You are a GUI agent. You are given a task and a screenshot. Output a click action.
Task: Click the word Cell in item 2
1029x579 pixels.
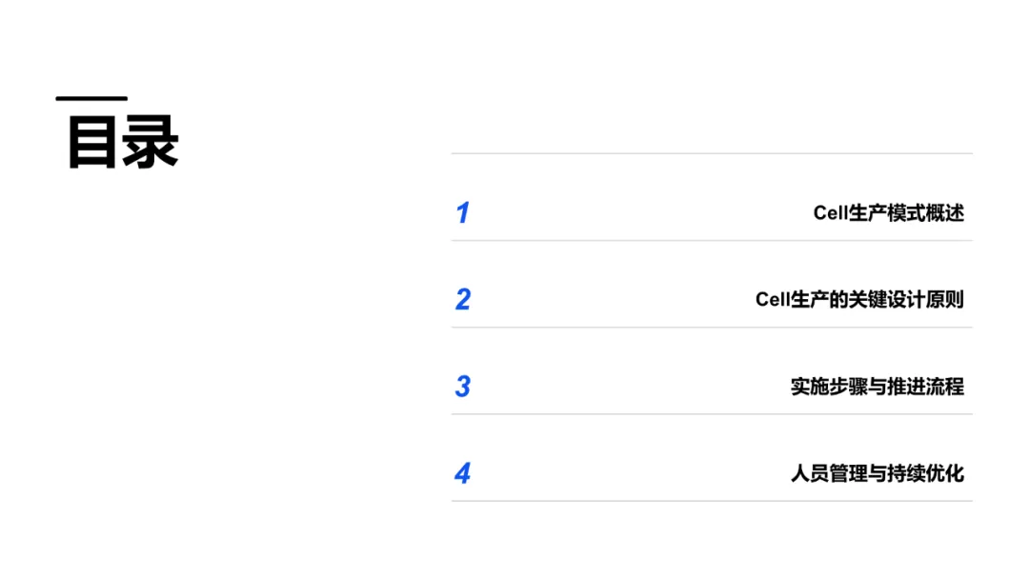[x=773, y=299]
